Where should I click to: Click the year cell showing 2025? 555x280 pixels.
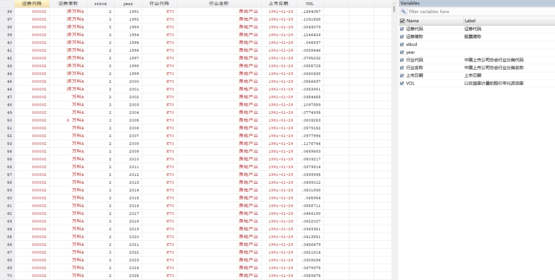click(128, 276)
